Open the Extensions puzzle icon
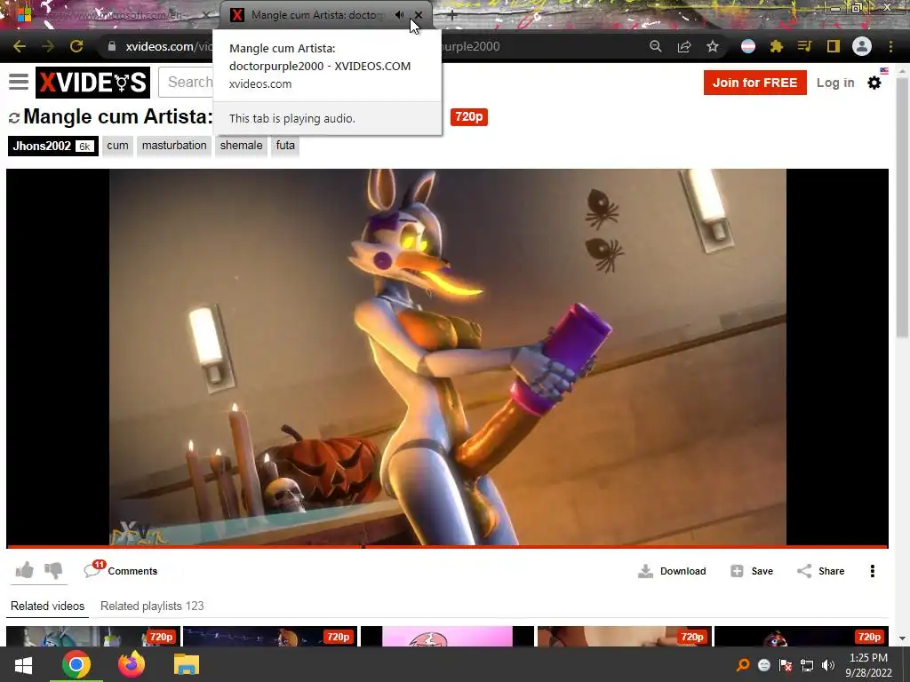910x682 pixels. click(x=777, y=46)
